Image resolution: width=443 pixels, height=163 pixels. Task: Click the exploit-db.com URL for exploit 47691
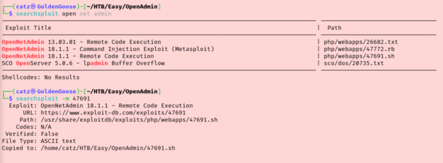[x=113, y=113]
